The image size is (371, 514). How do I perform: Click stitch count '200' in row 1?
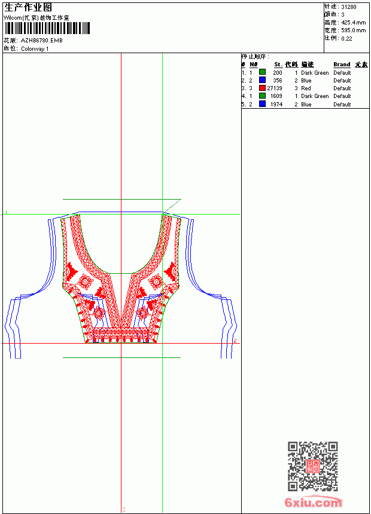[278, 73]
